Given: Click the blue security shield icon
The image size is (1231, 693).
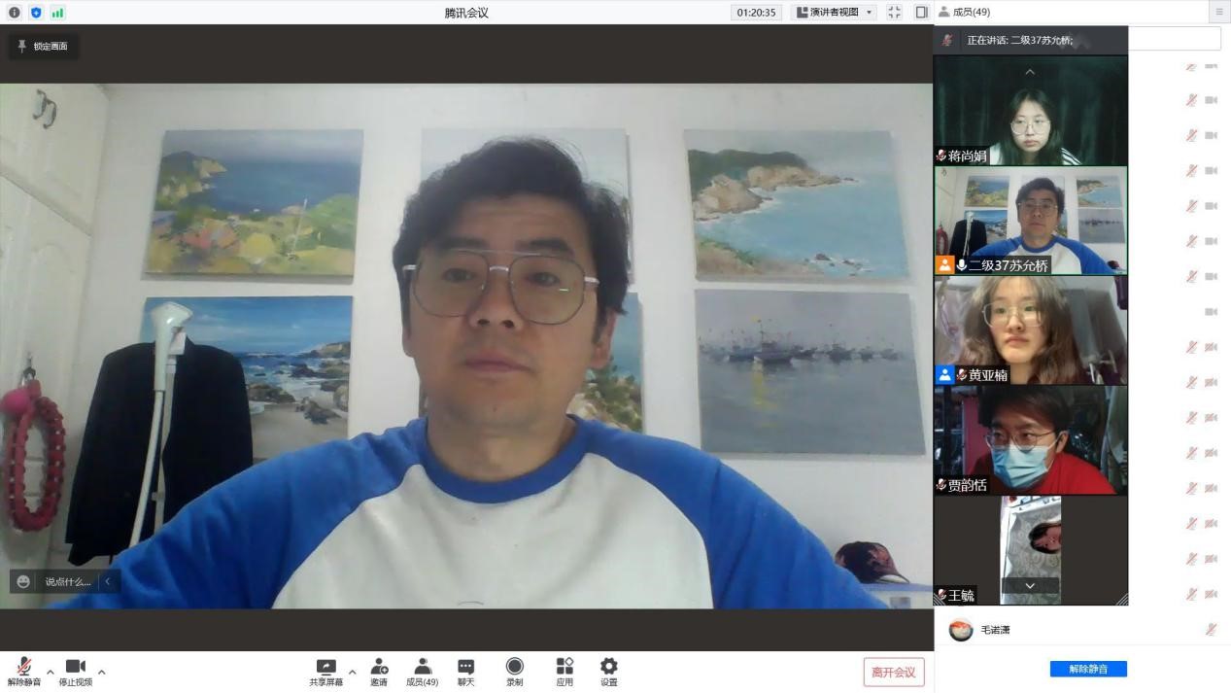Looking at the screenshot, I should (36, 13).
